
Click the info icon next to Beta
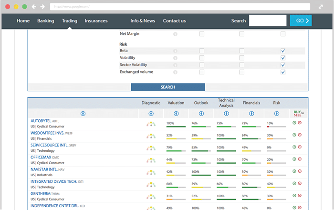175,51
